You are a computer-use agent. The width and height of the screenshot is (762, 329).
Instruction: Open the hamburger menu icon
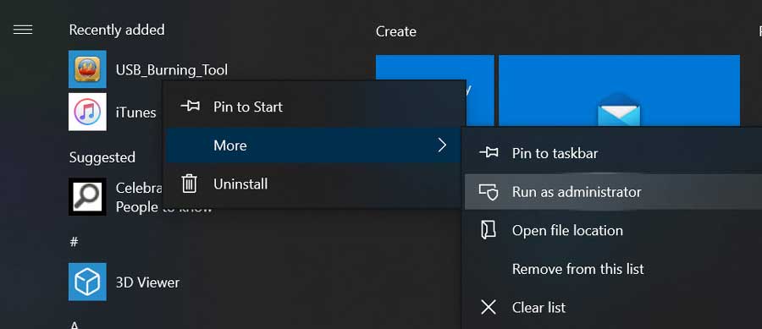click(x=23, y=30)
